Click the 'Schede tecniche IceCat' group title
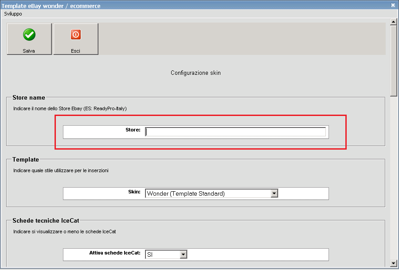Image resolution: width=399 pixels, height=270 pixels. [46, 220]
